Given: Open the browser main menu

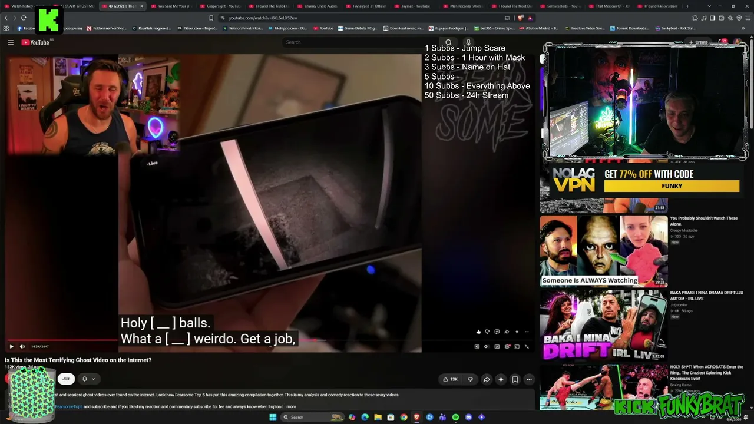Looking at the screenshot, I should pos(748,18).
